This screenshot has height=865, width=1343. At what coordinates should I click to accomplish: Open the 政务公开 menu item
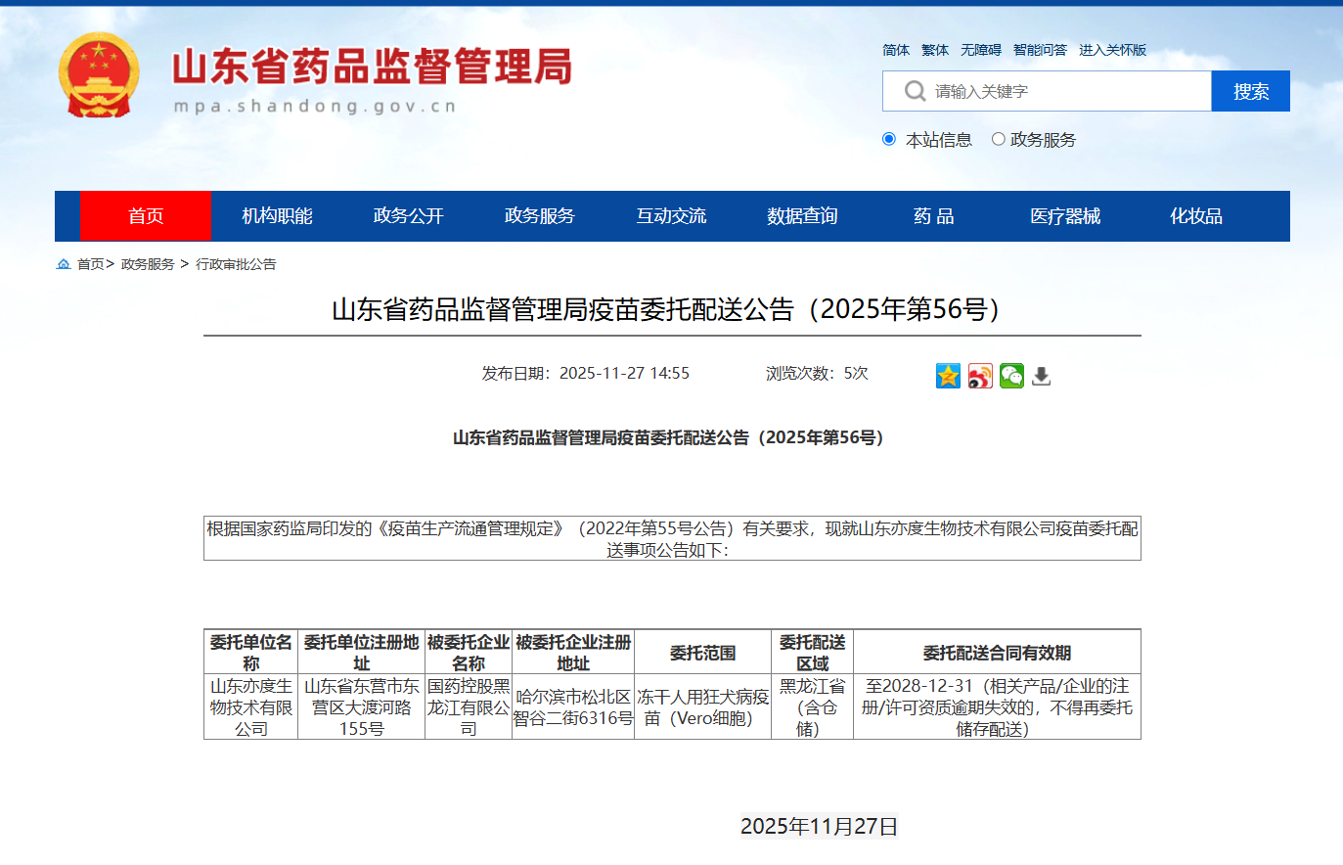point(407,216)
